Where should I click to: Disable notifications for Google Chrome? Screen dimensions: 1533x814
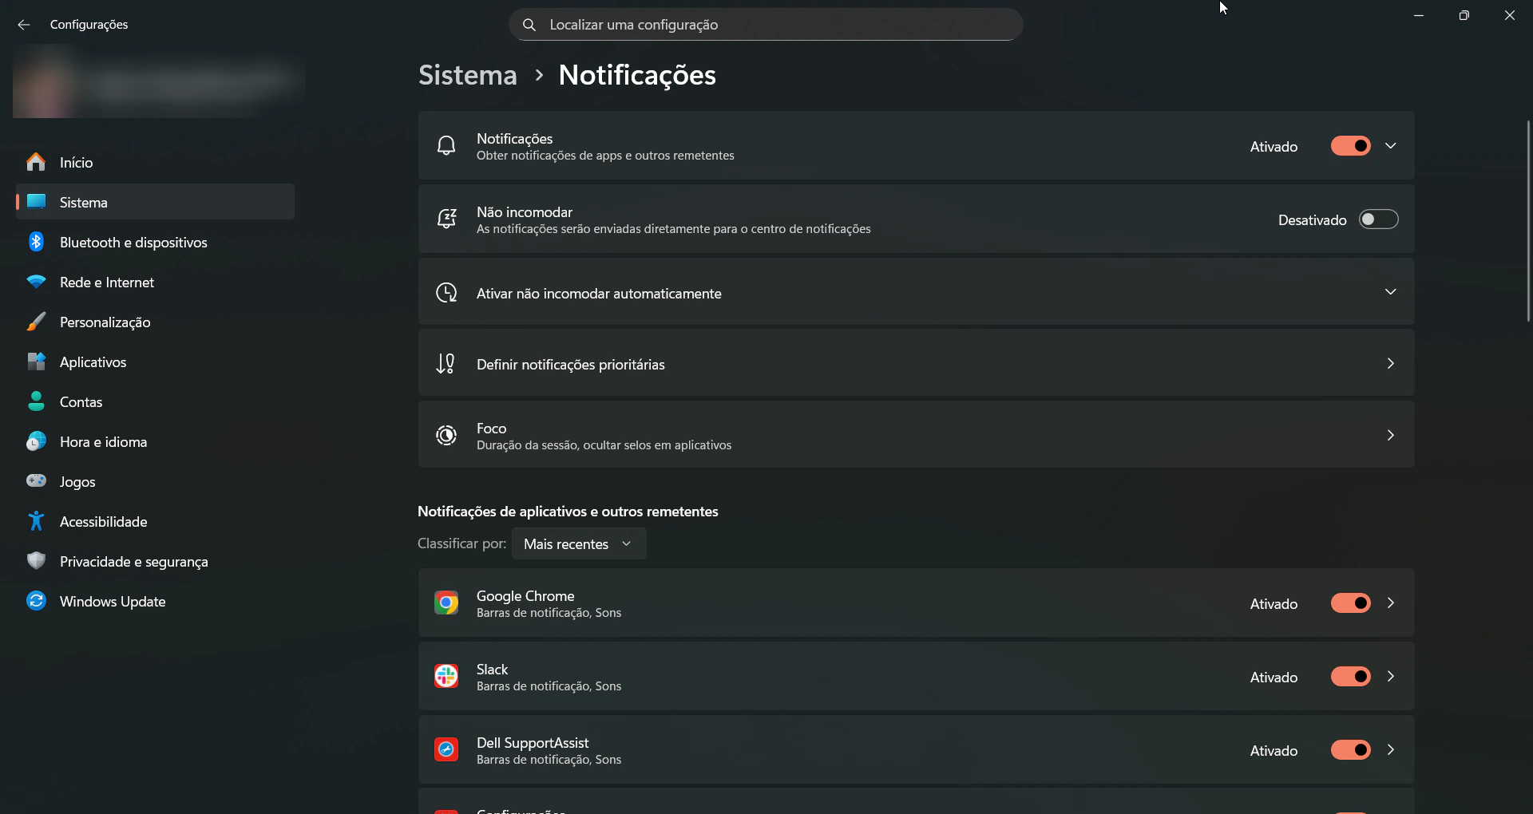tap(1350, 603)
